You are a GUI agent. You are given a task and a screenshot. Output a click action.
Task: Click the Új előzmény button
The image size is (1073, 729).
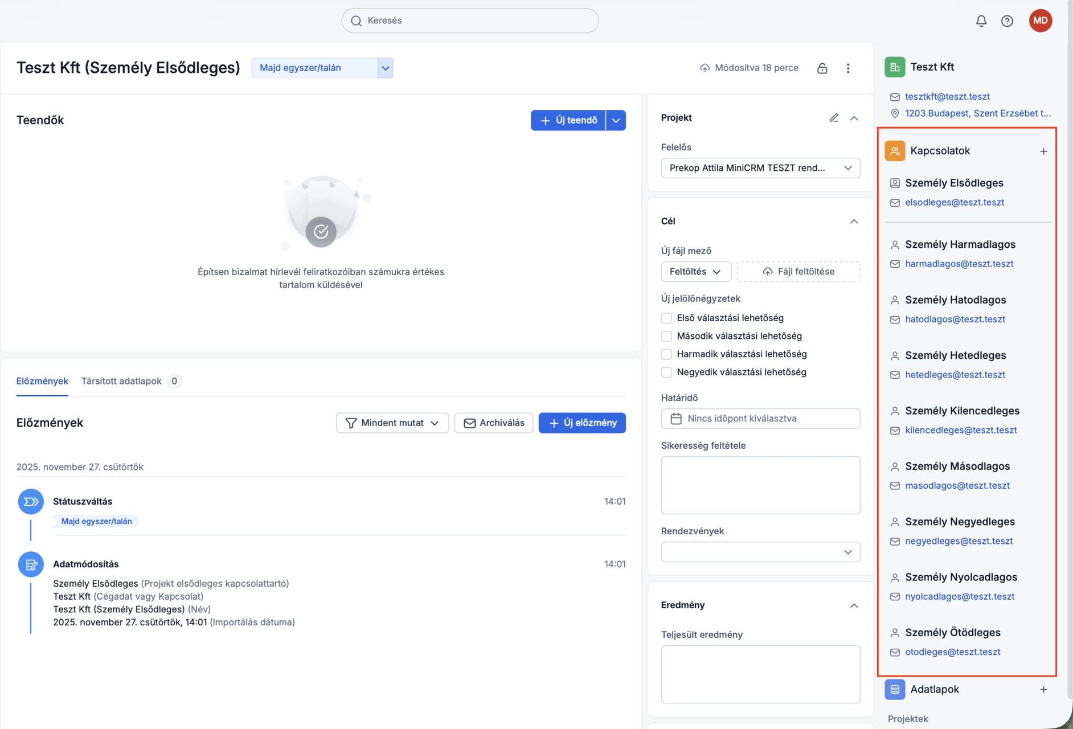581,423
